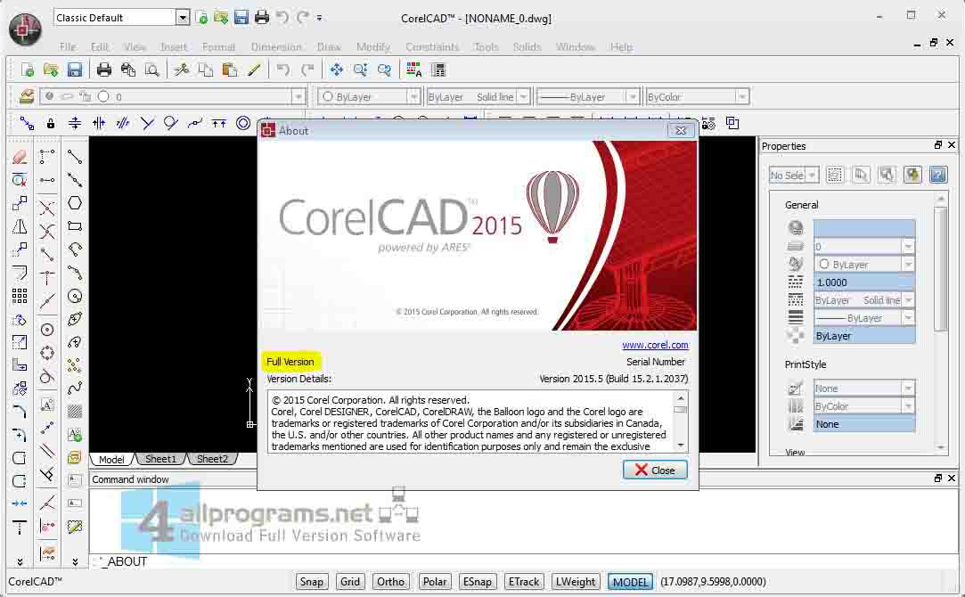Toggle Ortho mode in status bar
The image size is (965, 597).
(x=391, y=582)
